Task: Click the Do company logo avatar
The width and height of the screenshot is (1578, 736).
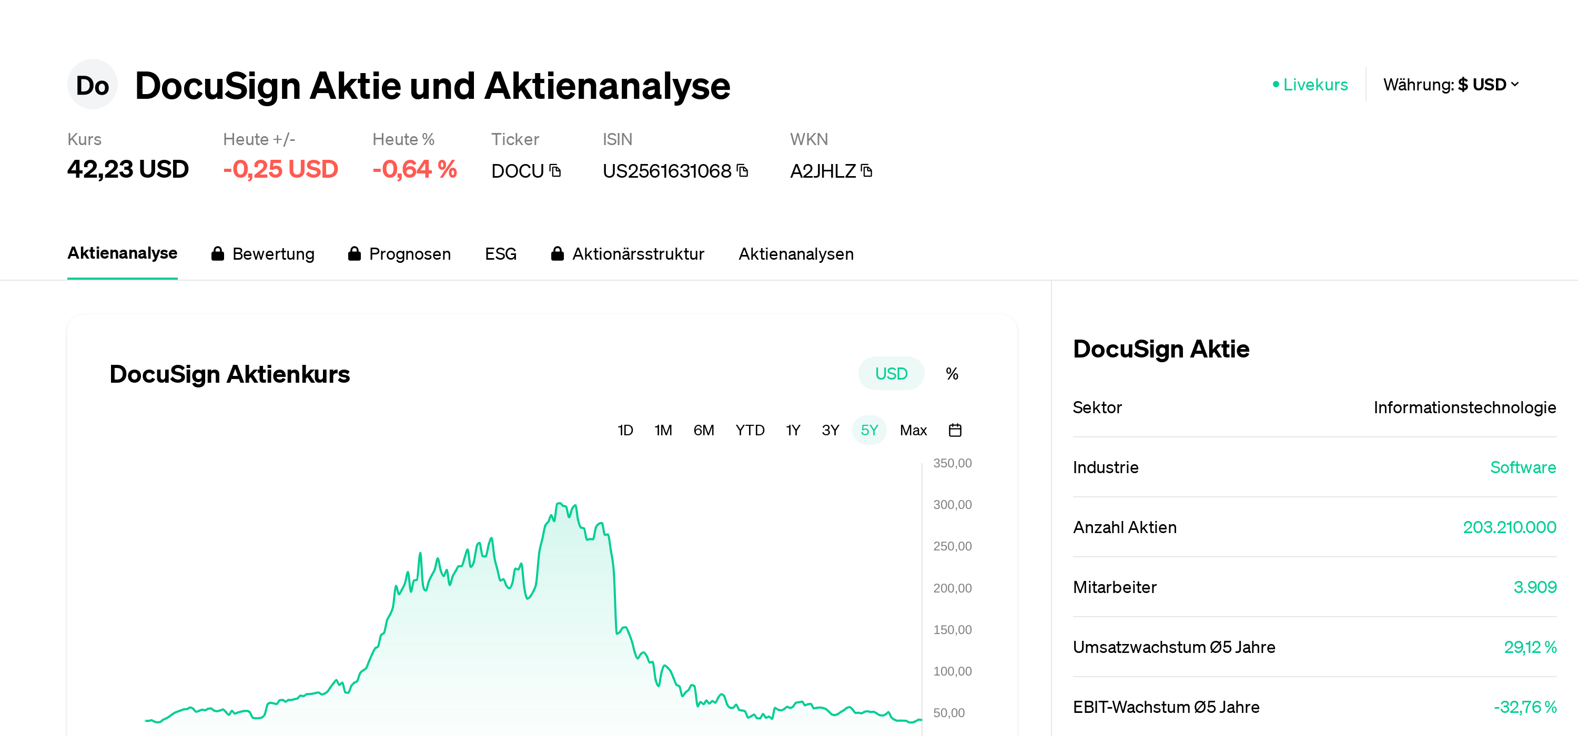Action: click(x=92, y=85)
